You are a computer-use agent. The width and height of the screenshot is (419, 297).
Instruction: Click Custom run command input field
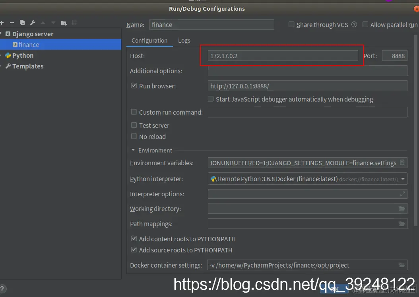pyautogui.click(x=308, y=112)
